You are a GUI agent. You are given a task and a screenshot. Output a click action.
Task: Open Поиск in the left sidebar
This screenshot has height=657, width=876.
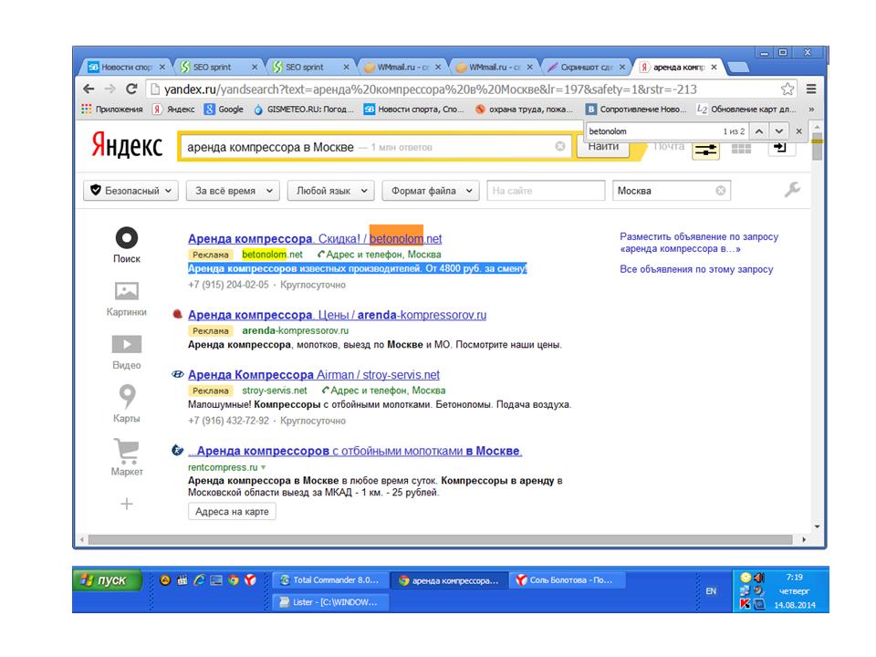(127, 245)
